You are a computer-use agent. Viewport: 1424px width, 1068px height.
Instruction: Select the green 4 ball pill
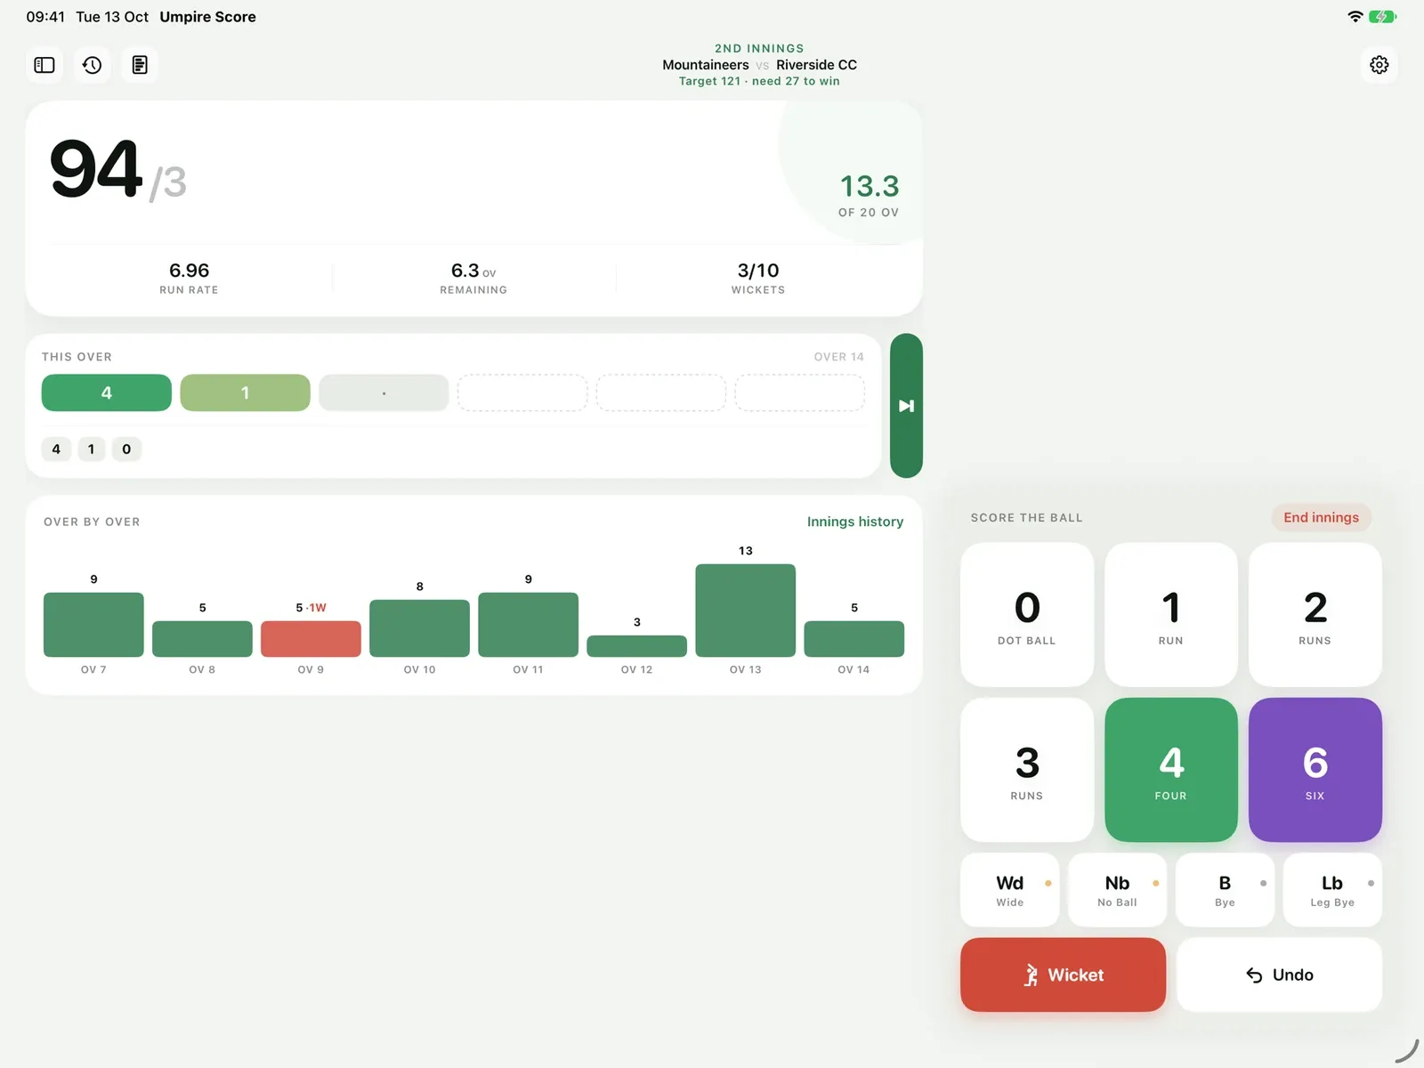107,392
